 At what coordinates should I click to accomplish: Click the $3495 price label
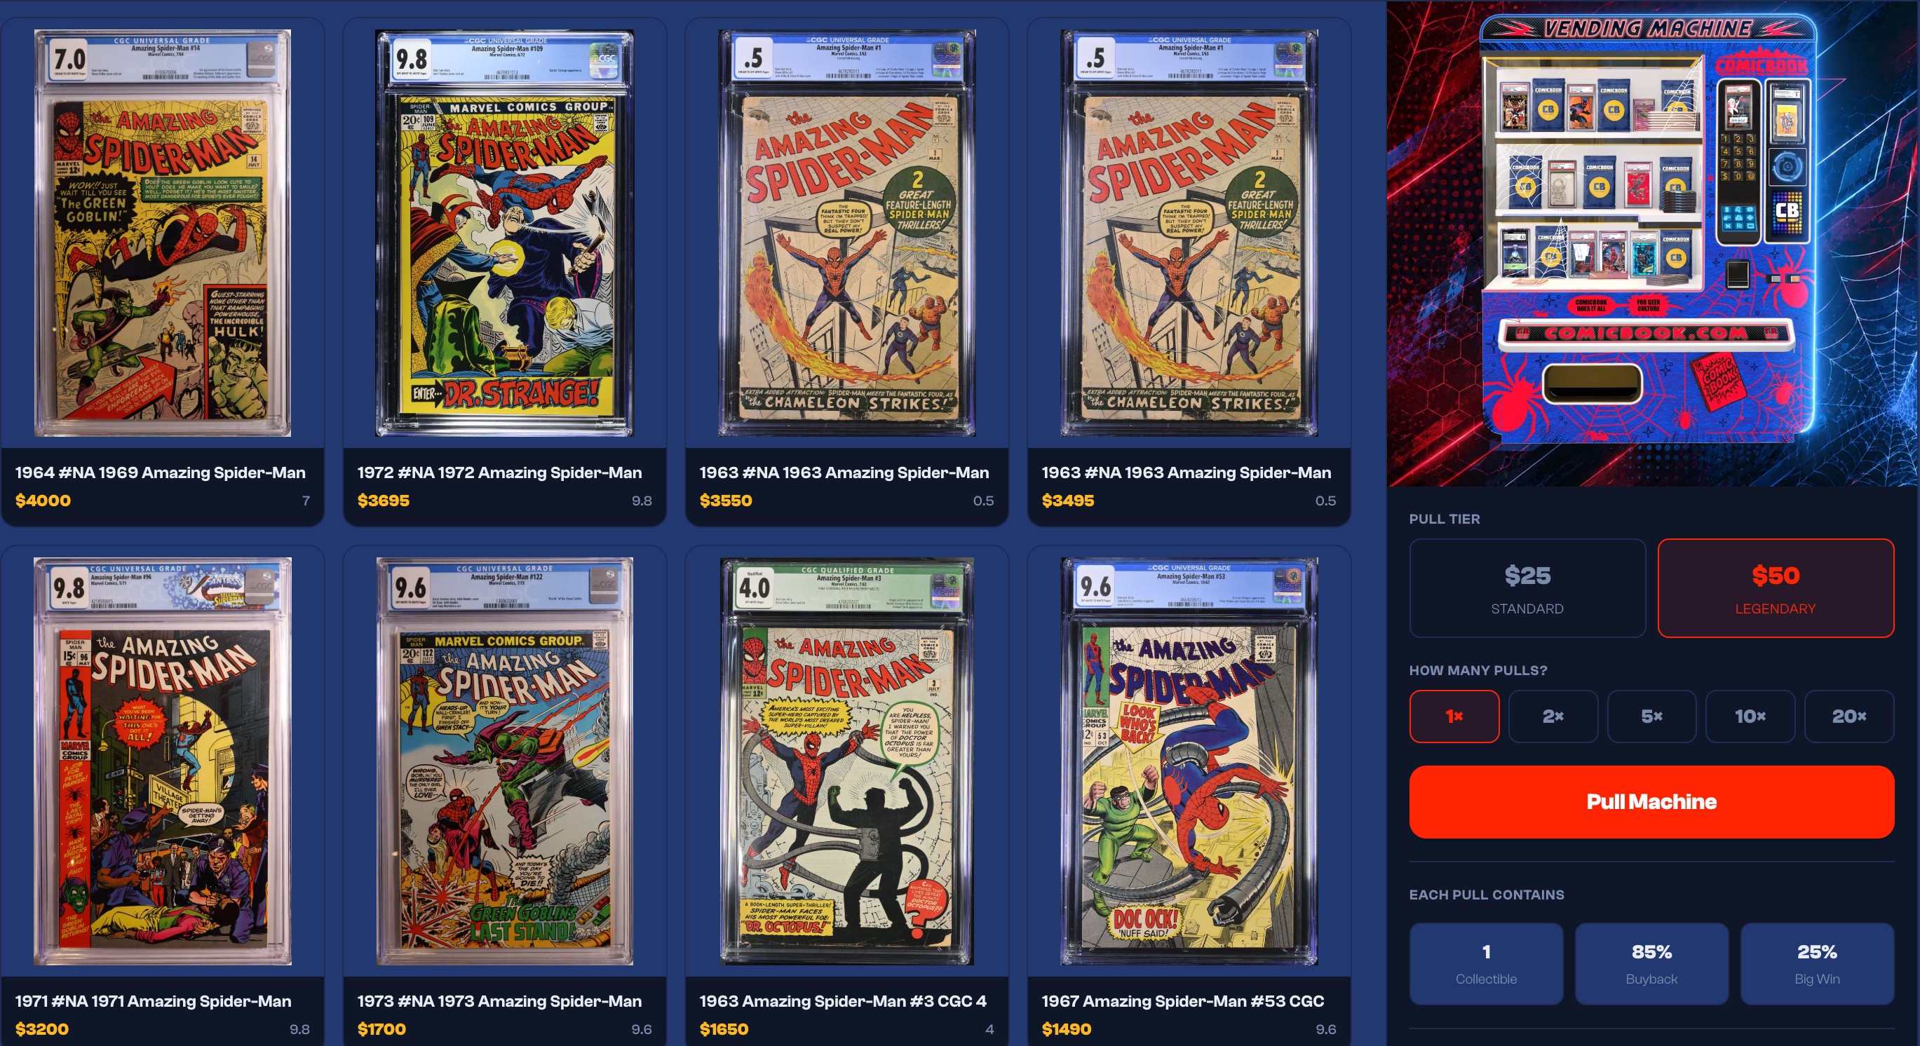tap(1067, 501)
